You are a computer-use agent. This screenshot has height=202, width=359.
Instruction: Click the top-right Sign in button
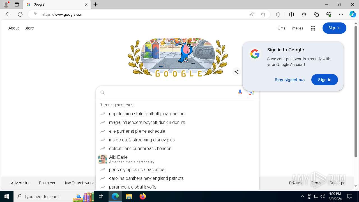click(x=334, y=28)
